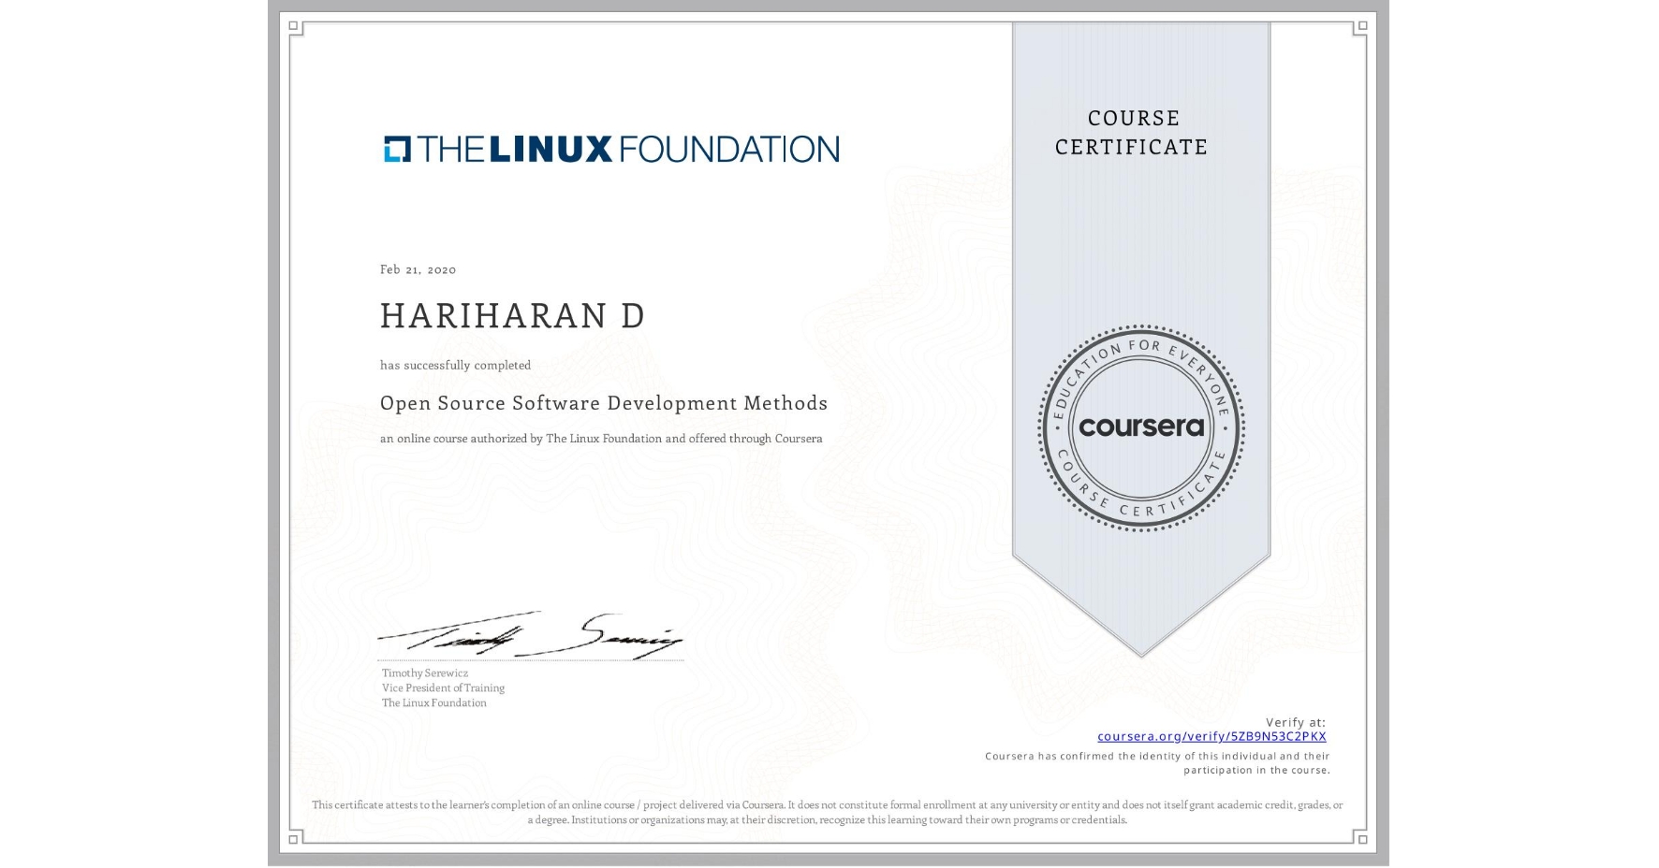Click the date Feb 21, 2020

[x=417, y=269]
